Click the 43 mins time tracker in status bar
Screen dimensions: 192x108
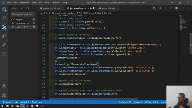tap(37, 102)
